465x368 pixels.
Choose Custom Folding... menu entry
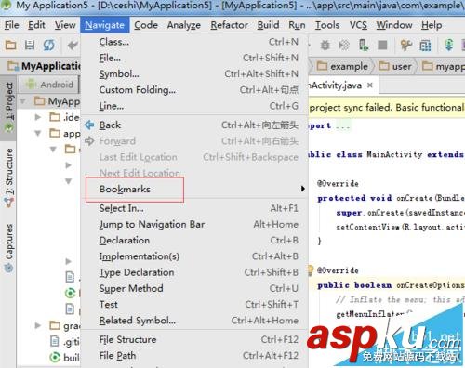tap(194, 90)
